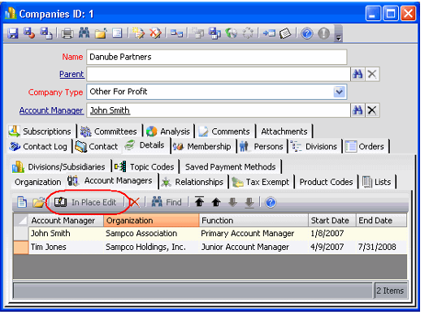Follow the John Smith hyperlink in the field

(x=110, y=110)
